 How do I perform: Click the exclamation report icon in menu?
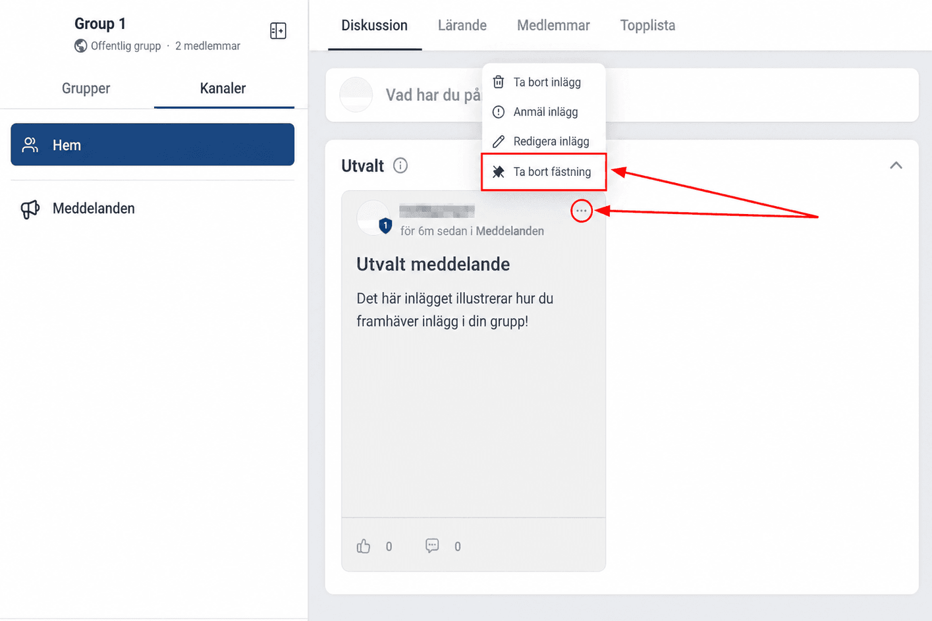pos(499,112)
